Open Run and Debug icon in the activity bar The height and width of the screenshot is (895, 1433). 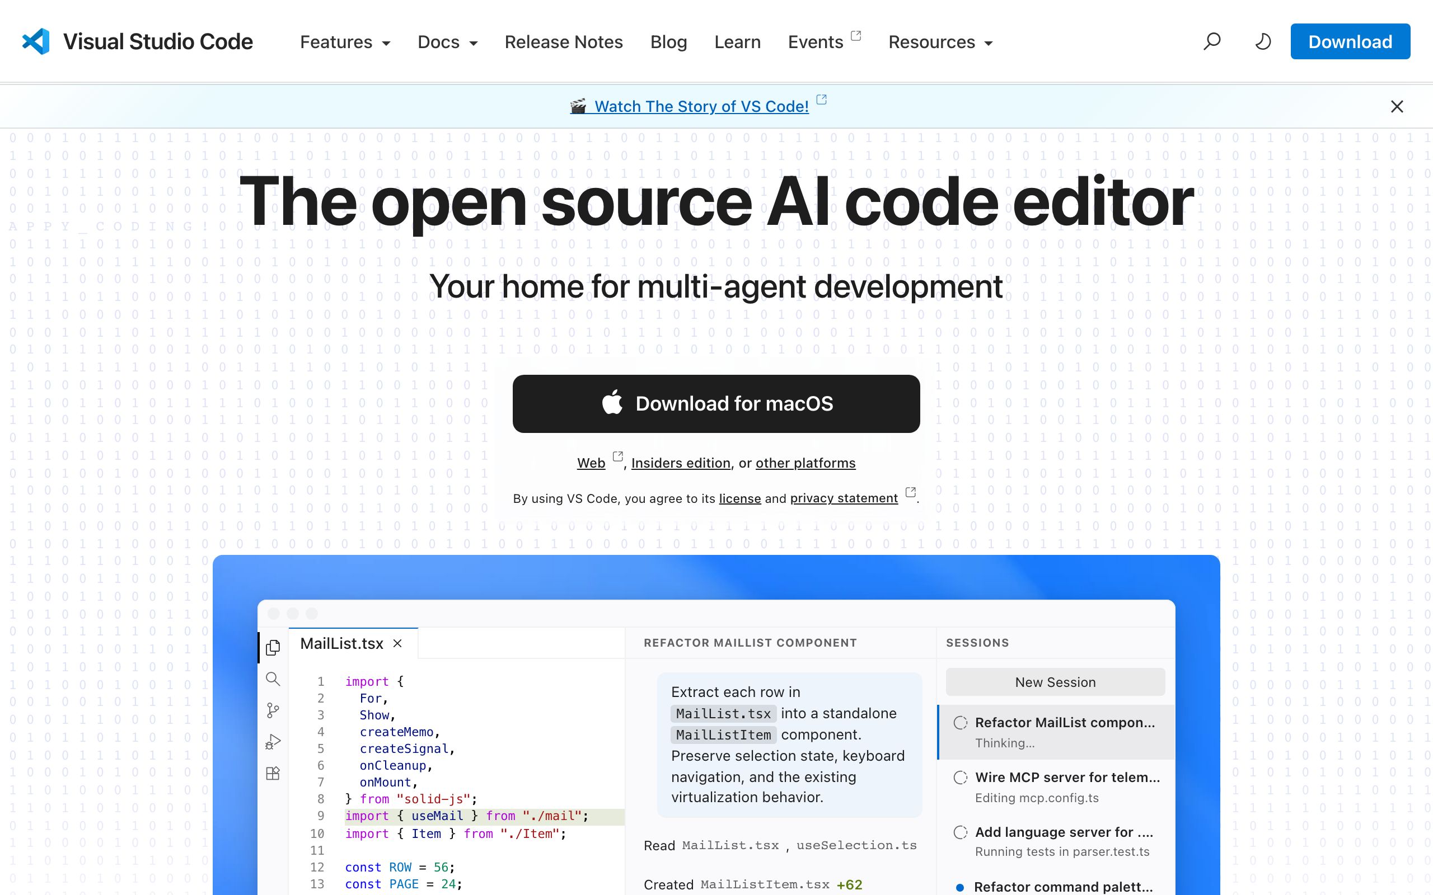click(x=273, y=742)
